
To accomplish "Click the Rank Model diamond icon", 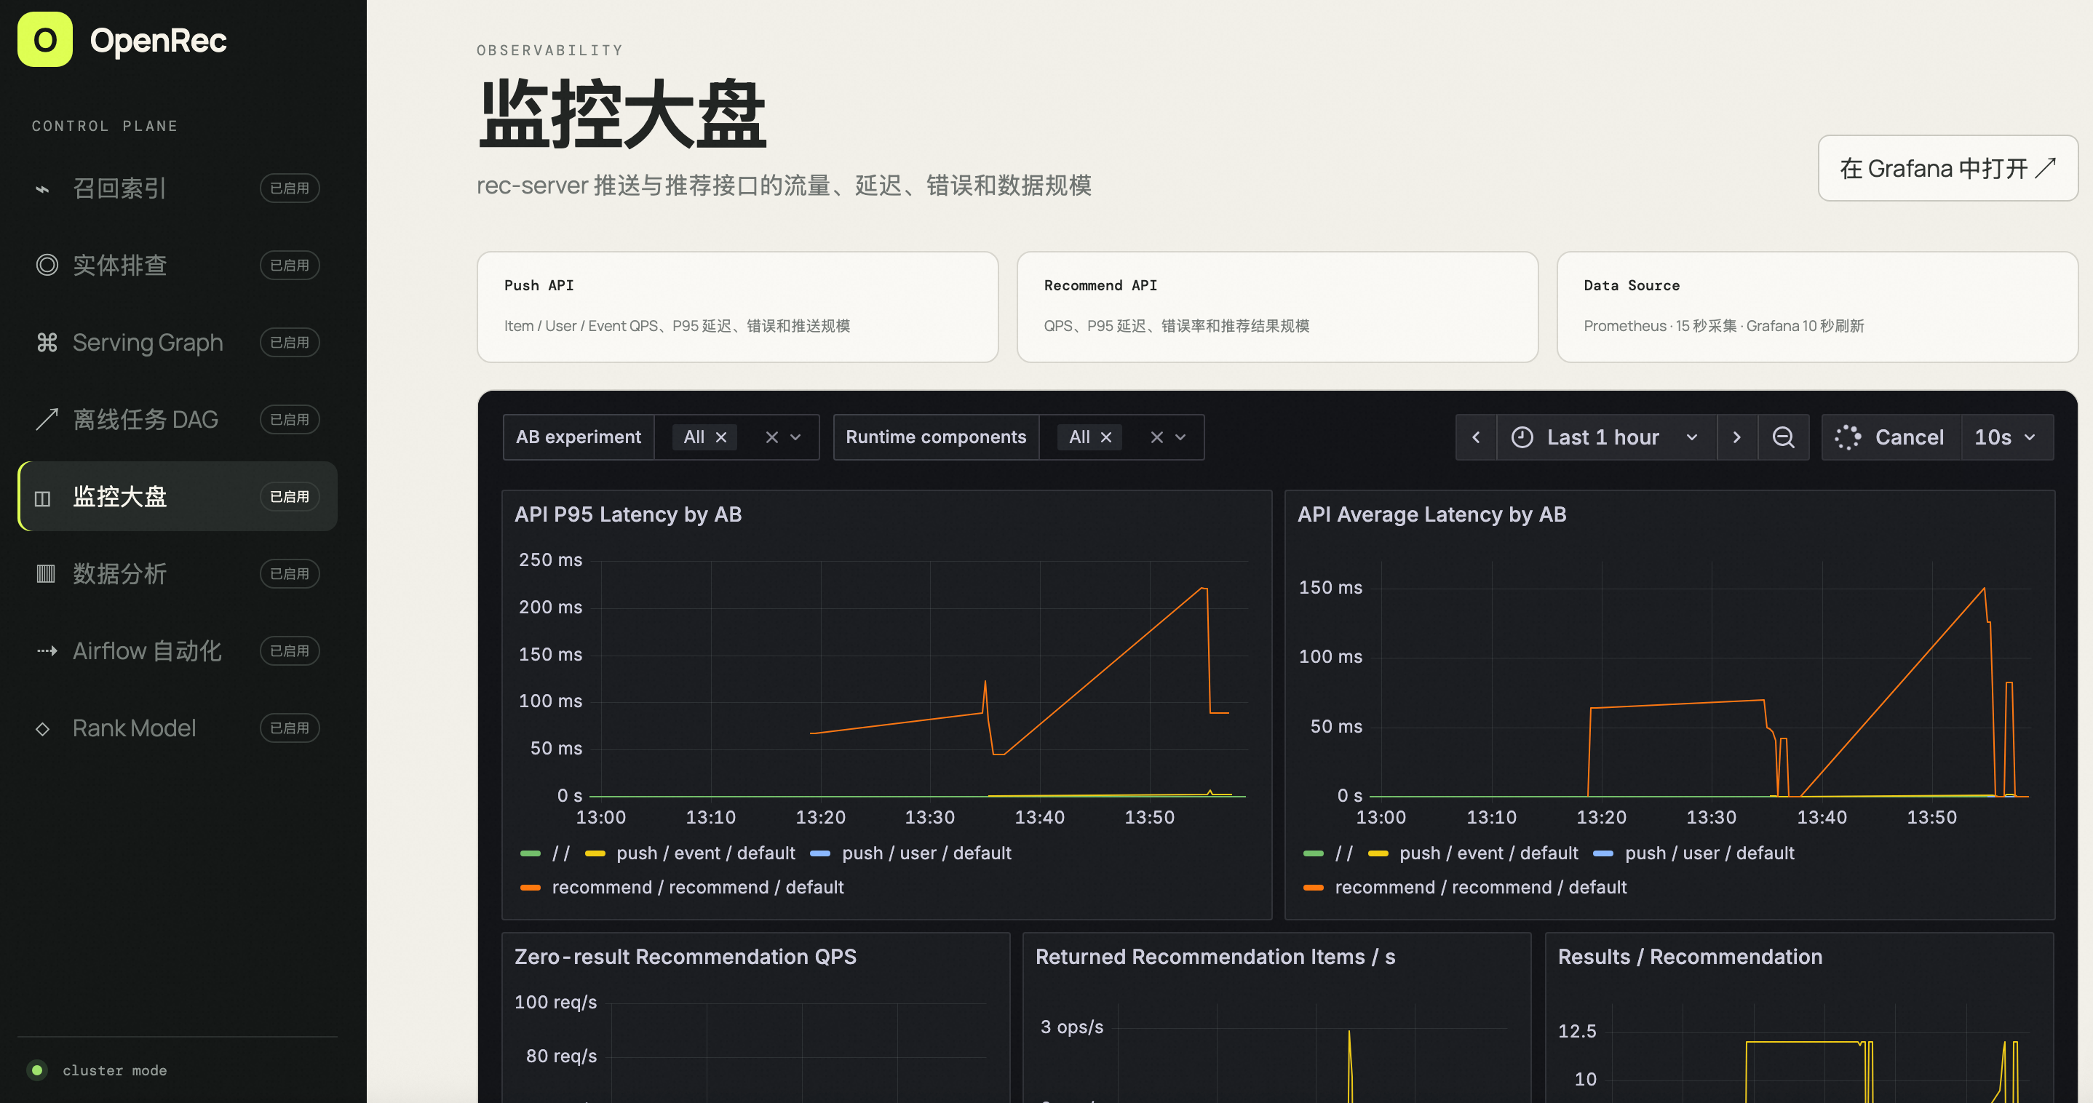I will point(43,728).
